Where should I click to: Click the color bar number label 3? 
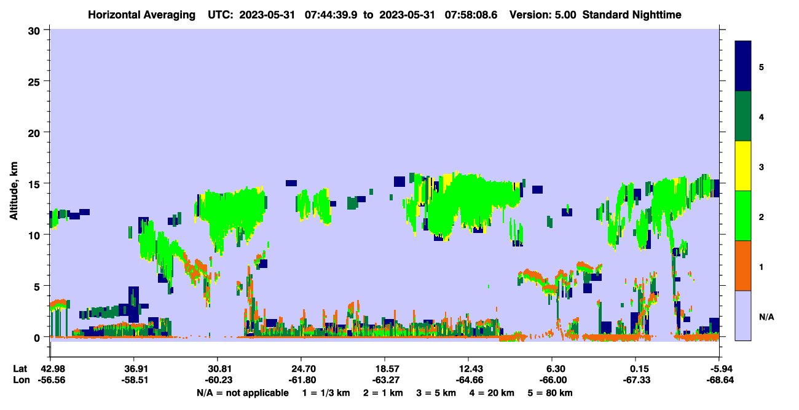tap(762, 167)
